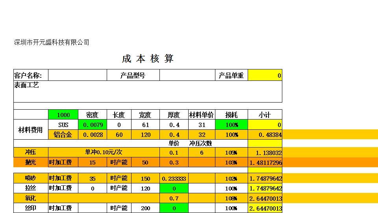Viewport: 378px width, 213px height.
Task: Click the yellow product weight value cell
Action: [x=265, y=75]
